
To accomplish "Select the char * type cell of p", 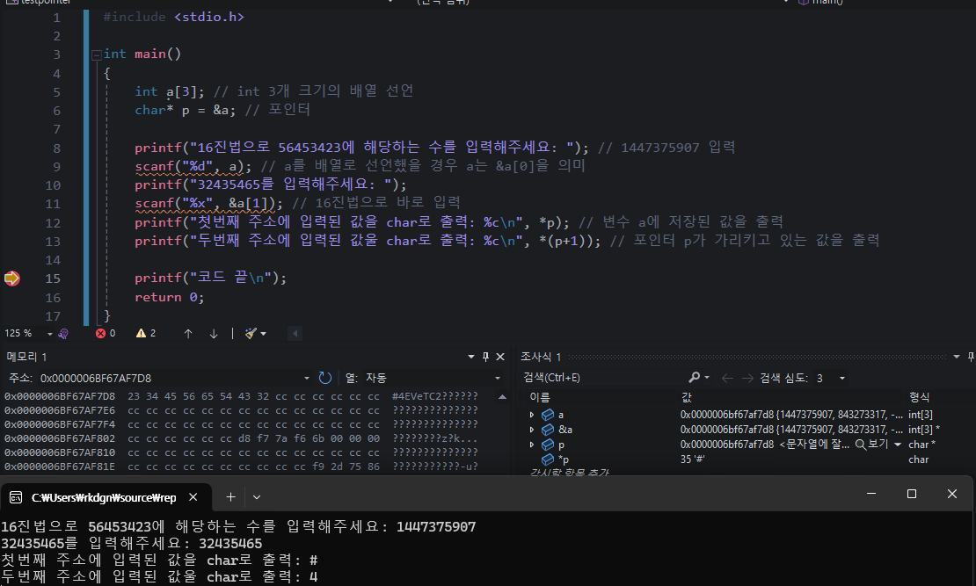I will (921, 445).
